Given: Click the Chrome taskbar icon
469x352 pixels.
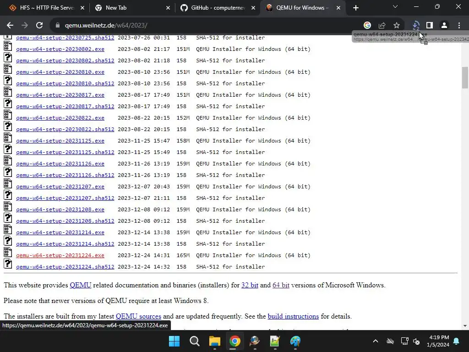Looking at the screenshot, I should coord(235,341).
